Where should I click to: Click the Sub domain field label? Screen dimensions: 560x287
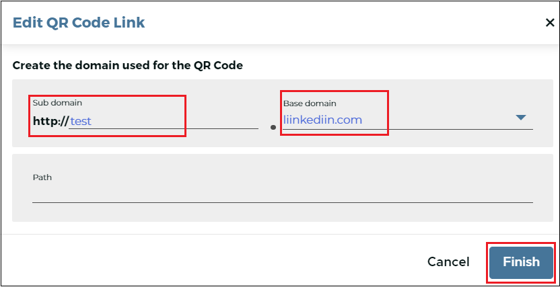click(57, 103)
